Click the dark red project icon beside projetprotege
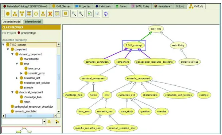222x135 pixels. tap(19, 33)
